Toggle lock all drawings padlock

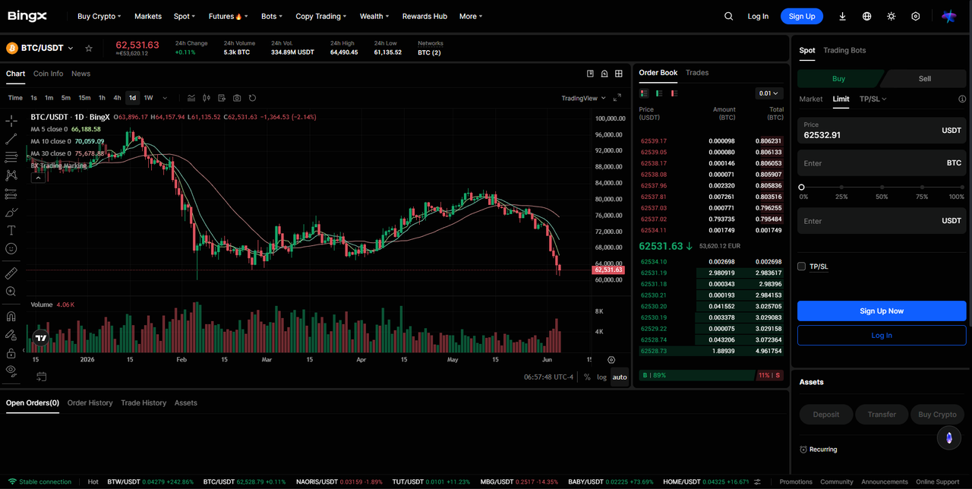click(x=11, y=353)
